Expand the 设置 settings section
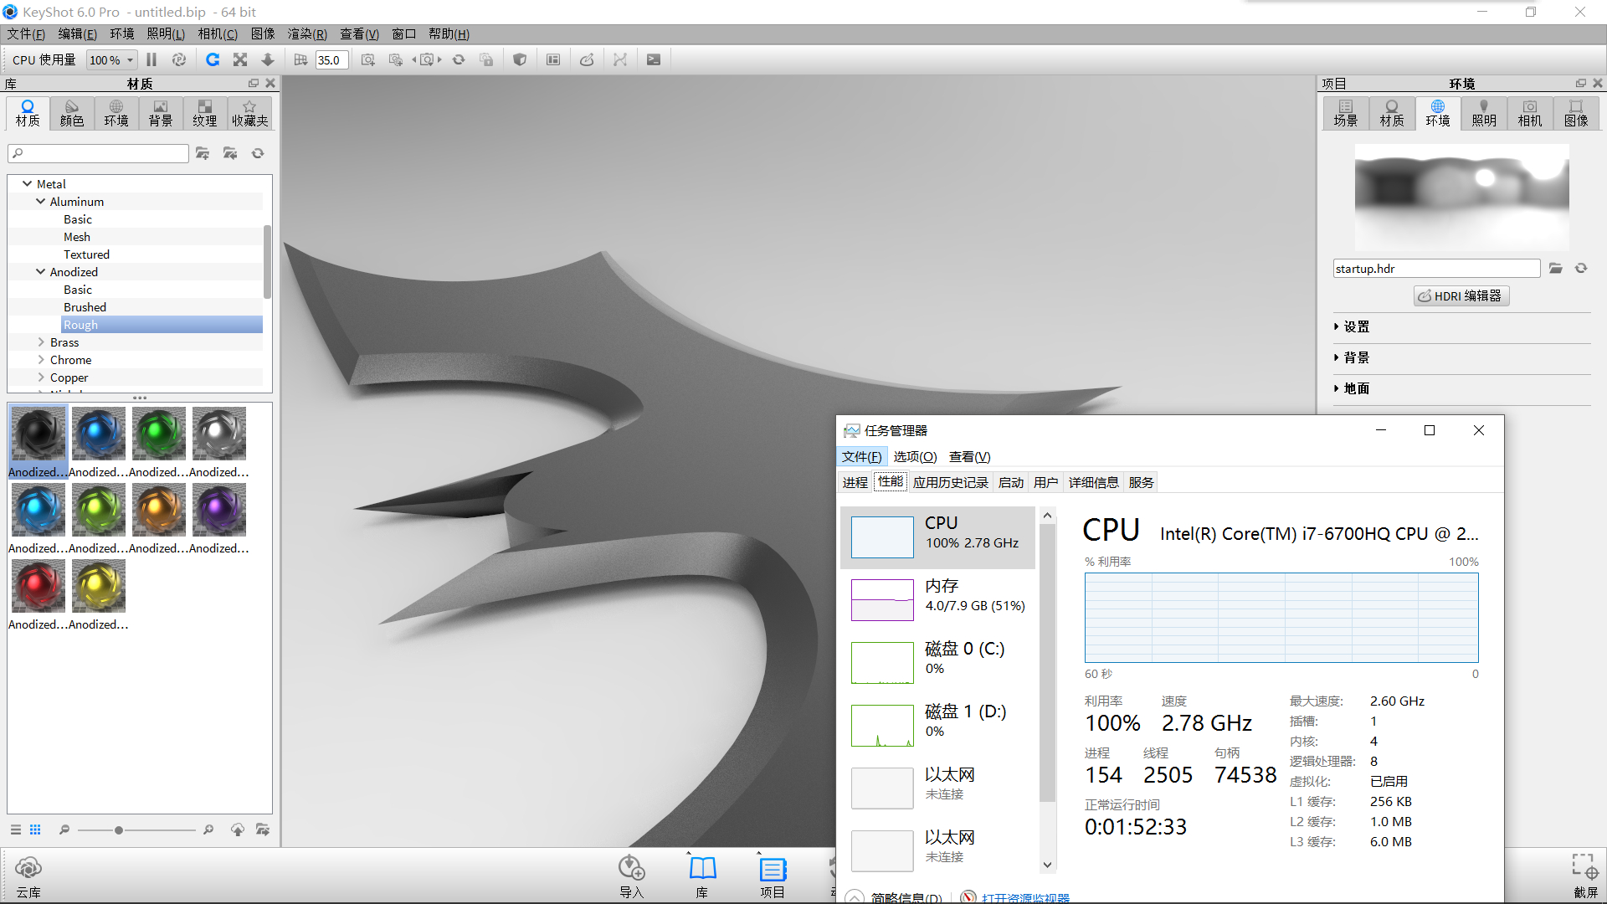The image size is (1607, 904). [x=1356, y=326]
